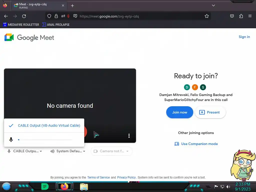
Task: Expand the CABLE Output microphone dropdown
Action: point(25,151)
